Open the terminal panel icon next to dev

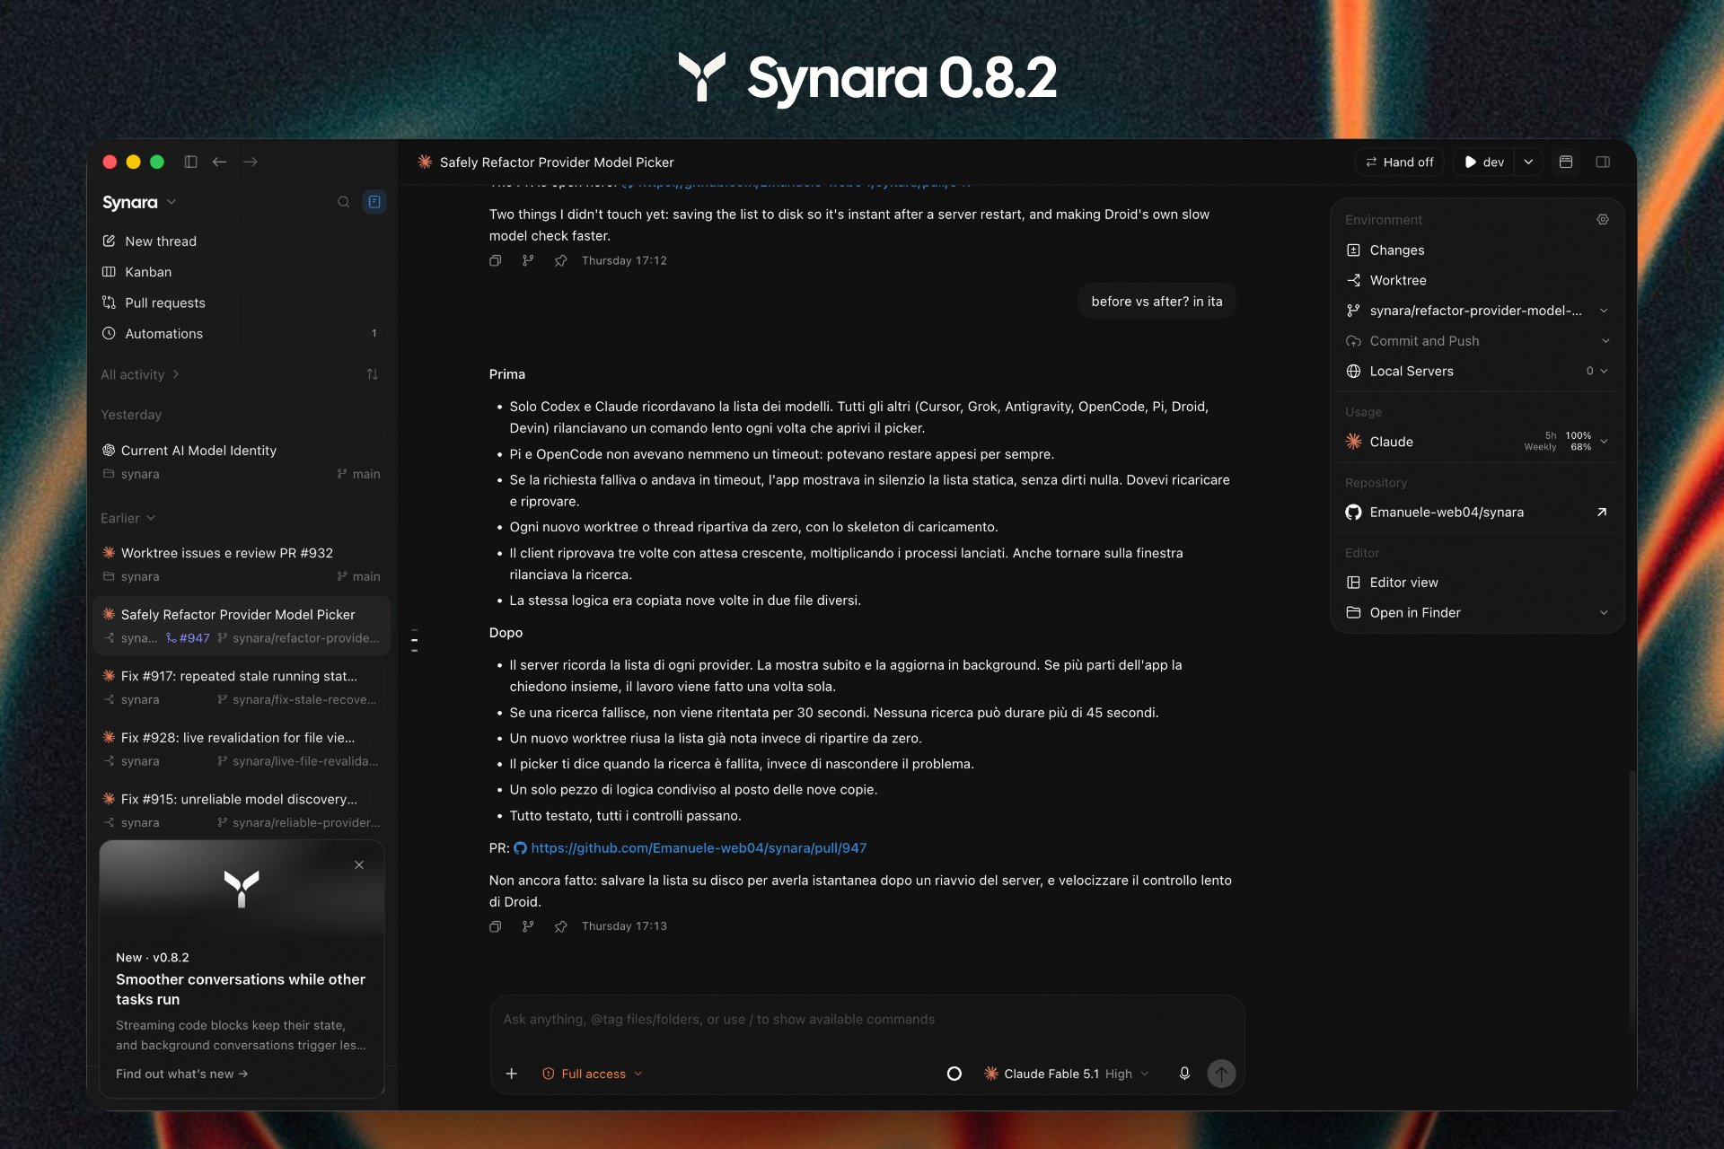point(1566,162)
